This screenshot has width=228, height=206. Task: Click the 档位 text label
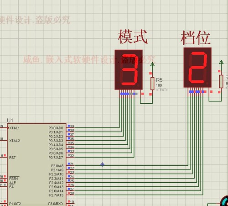point(196,38)
